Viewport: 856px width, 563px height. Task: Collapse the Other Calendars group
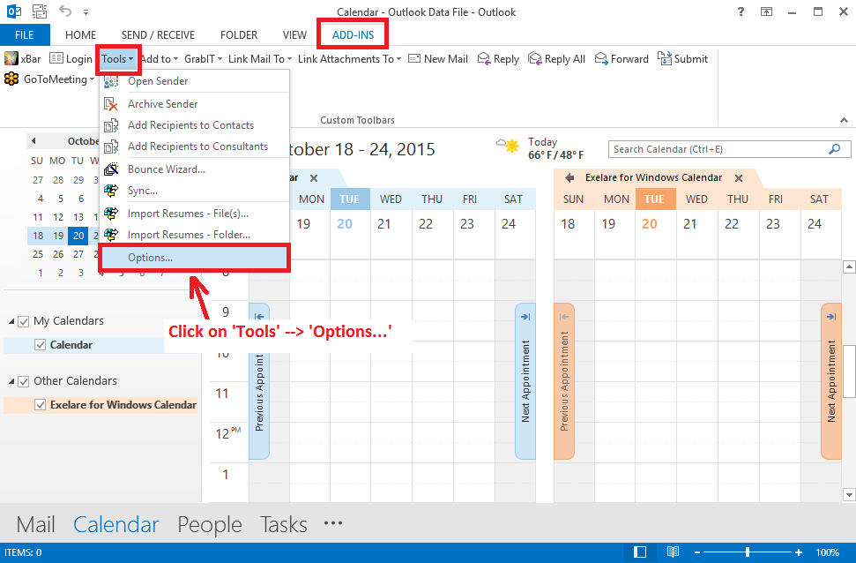pyautogui.click(x=11, y=381)
